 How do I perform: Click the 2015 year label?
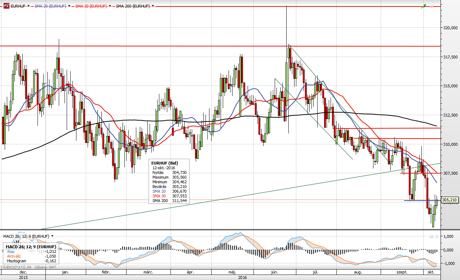tap(23, 277)
